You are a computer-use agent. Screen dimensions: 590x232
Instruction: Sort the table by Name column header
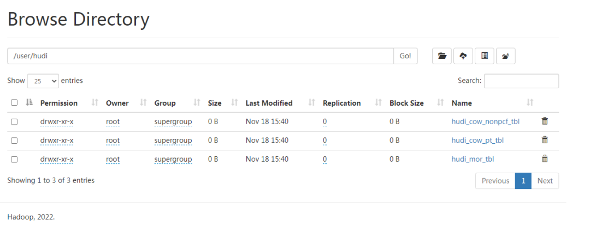tap(462, 103)
